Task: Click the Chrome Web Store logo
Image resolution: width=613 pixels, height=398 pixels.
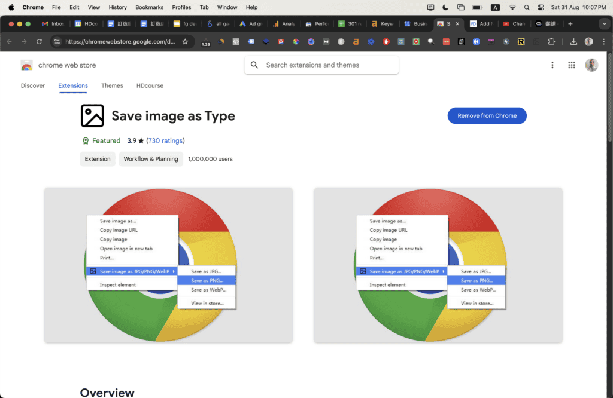Action: tap(26, 65)
